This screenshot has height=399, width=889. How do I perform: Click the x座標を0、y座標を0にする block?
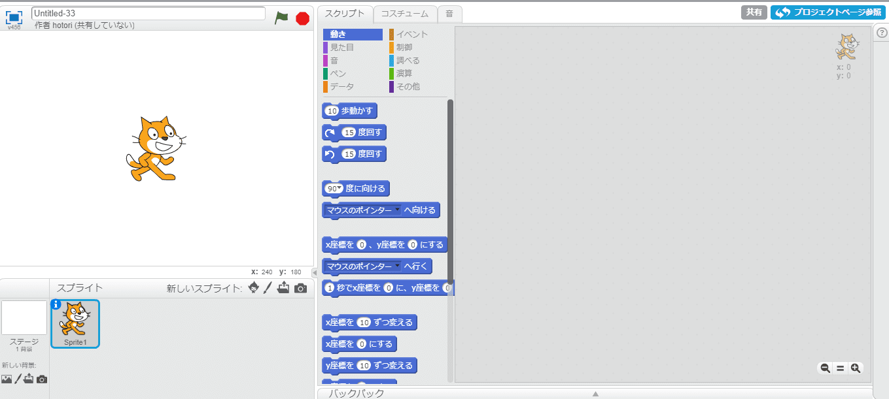pyautogui.click(x=385, y=246)
